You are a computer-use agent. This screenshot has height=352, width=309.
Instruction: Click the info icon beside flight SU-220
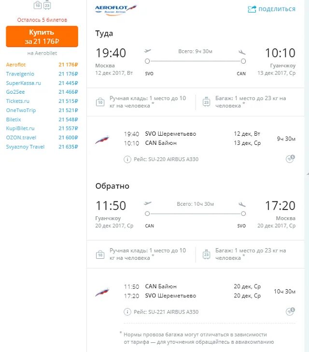coord(127,159)
